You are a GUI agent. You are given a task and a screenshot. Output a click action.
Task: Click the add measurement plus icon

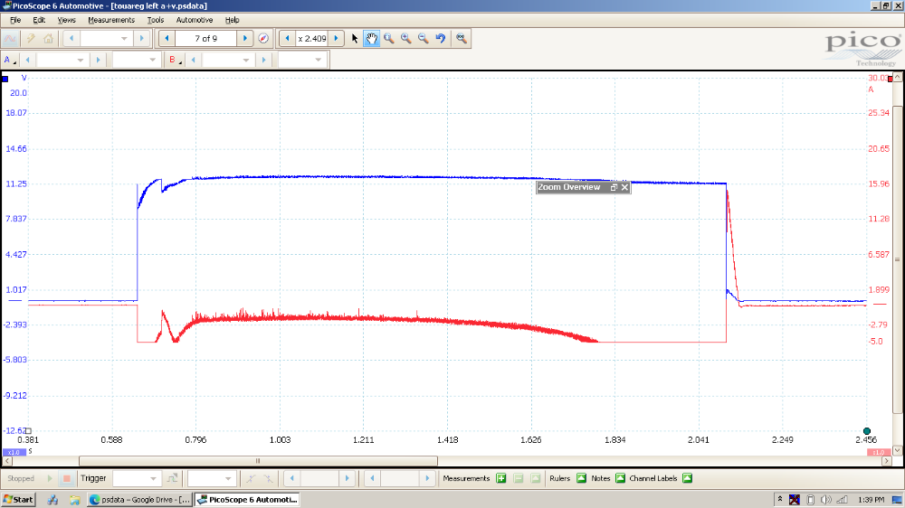tap(500, 478)
